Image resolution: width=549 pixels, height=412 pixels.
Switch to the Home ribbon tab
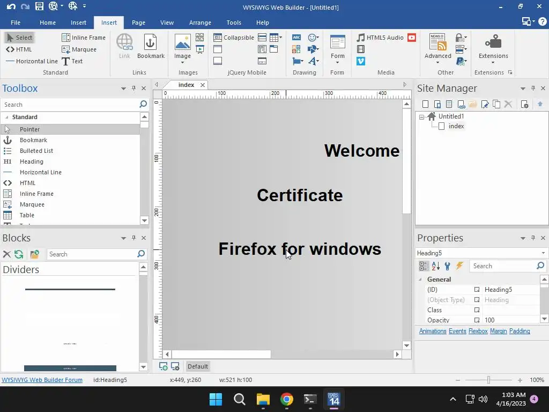click(48, 23)
